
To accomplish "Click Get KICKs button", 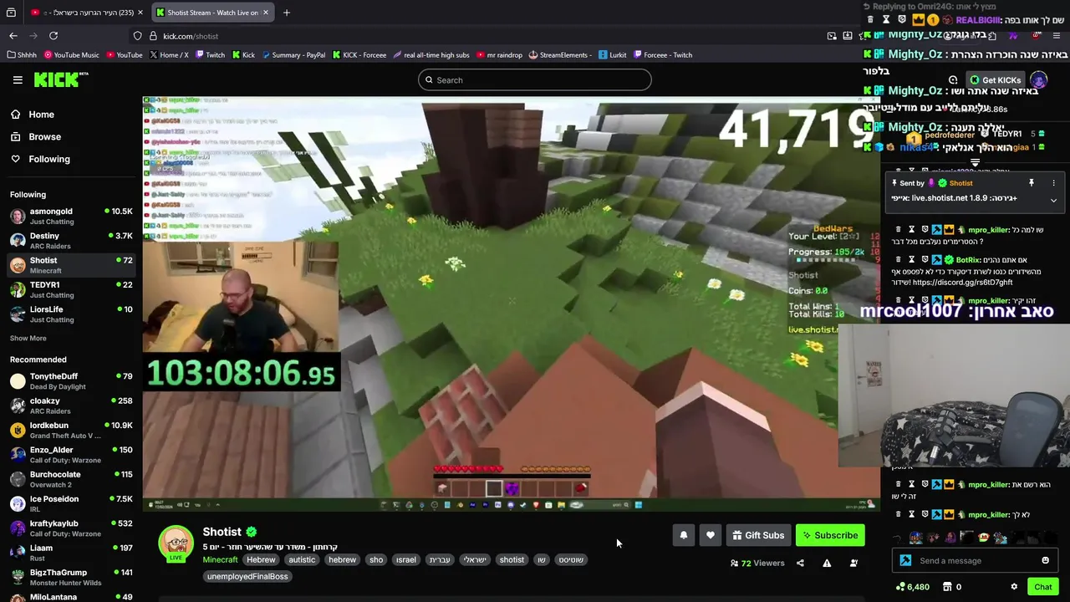I will point(995,80).
